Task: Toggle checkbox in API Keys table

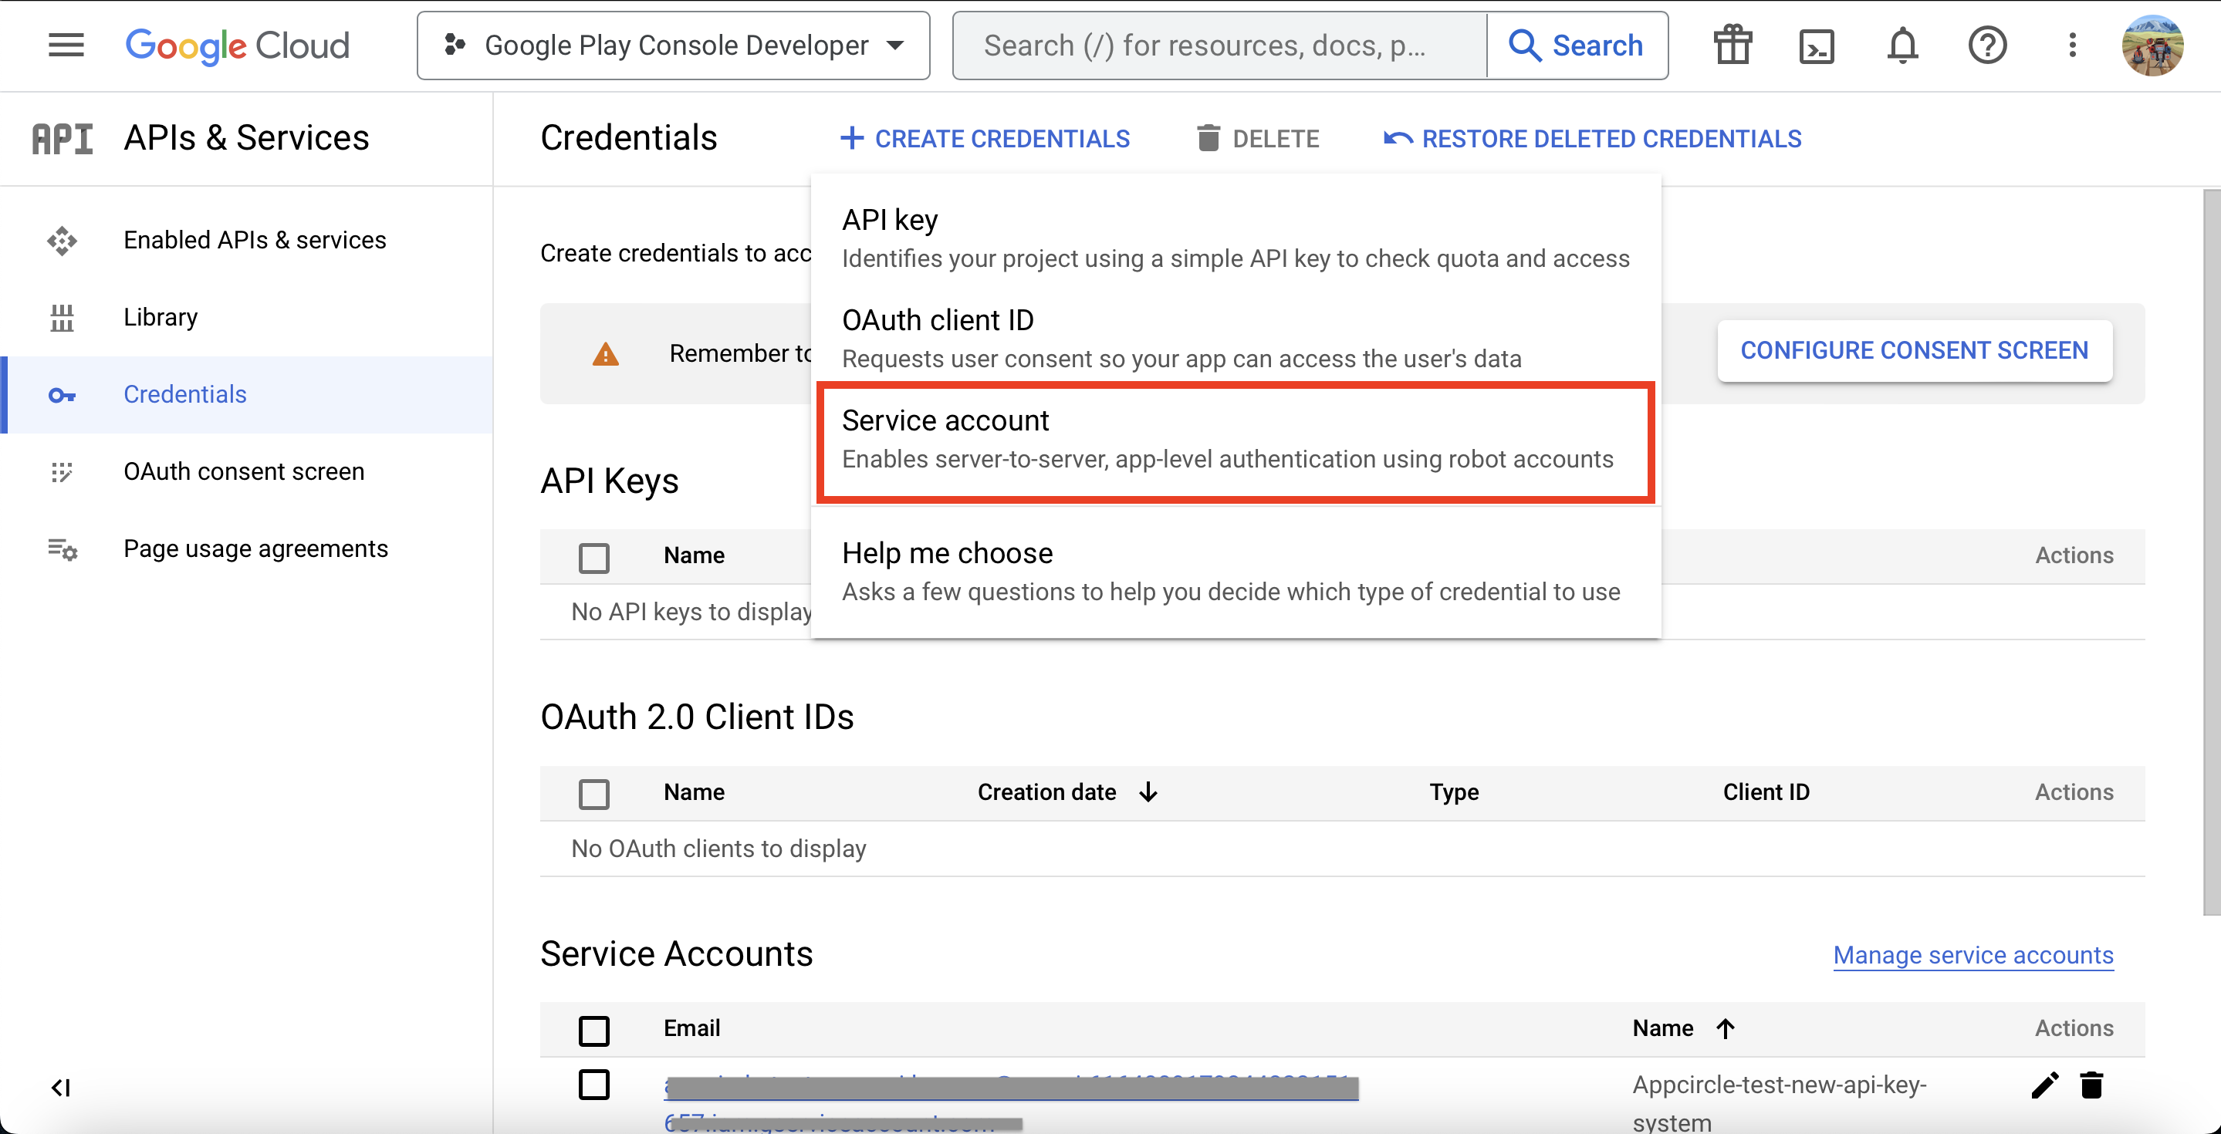Action: 593,555
